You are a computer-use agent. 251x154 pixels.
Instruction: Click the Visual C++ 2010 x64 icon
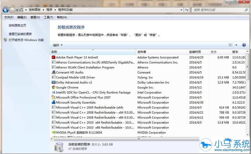tap(54, 122)
